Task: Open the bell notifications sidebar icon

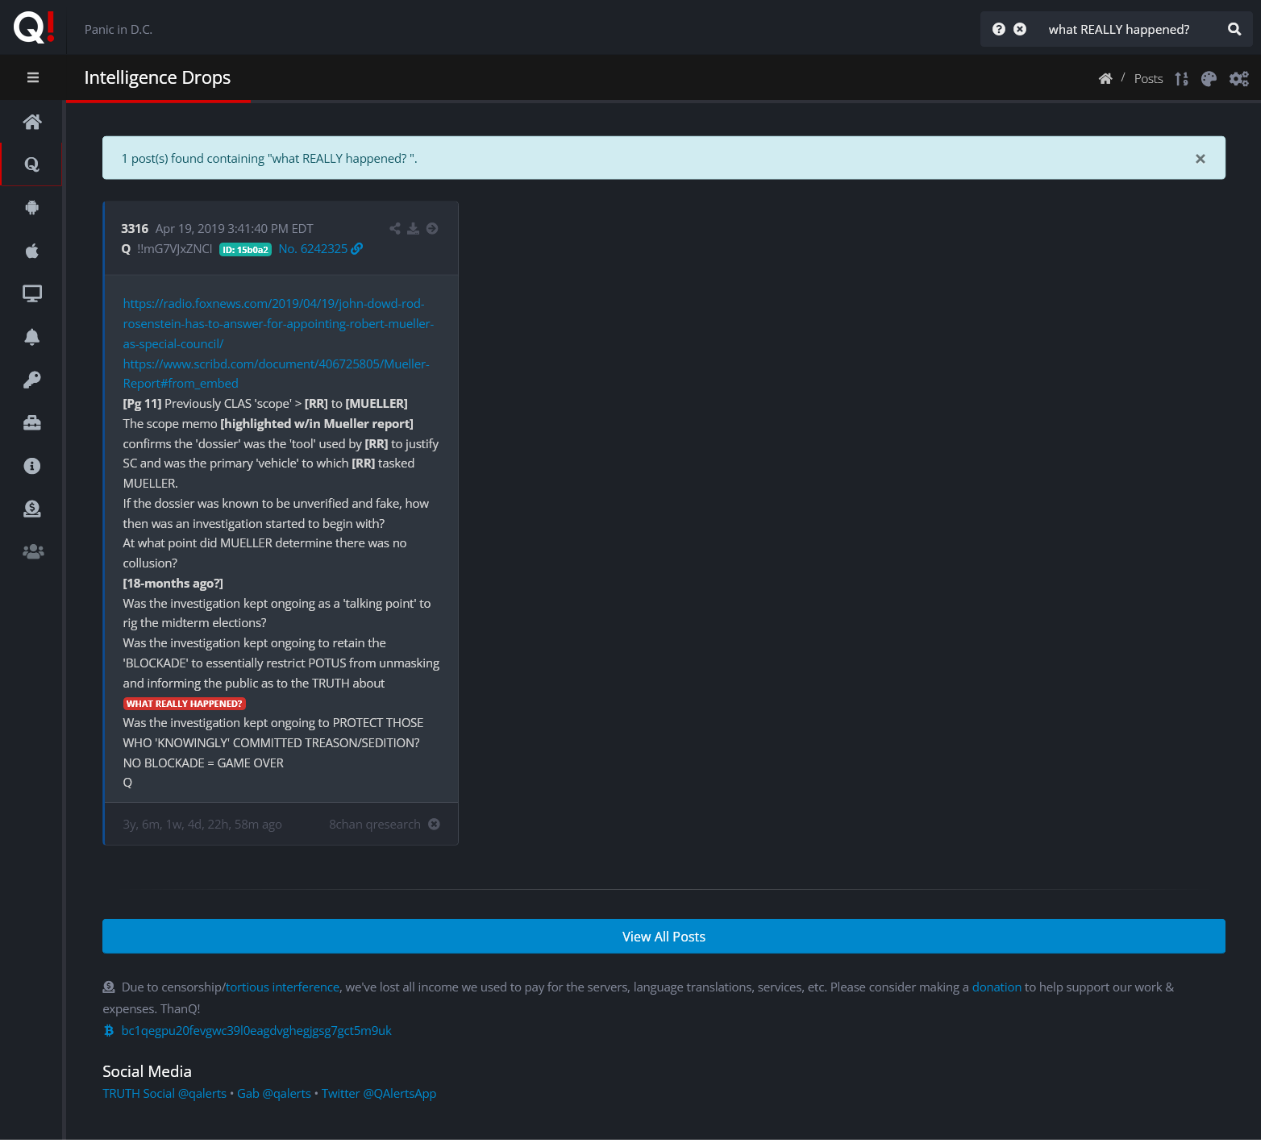Action: click(x=32, y=337)
